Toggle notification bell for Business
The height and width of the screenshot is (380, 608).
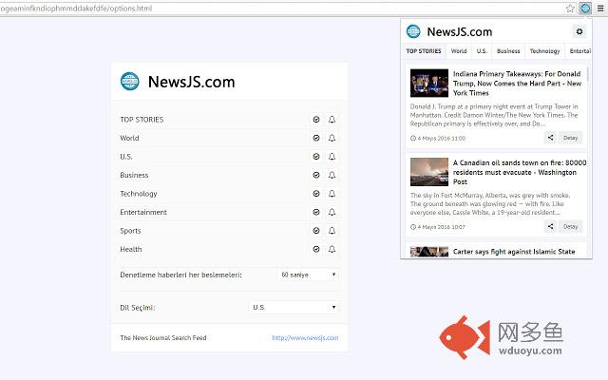coord(332,175)
